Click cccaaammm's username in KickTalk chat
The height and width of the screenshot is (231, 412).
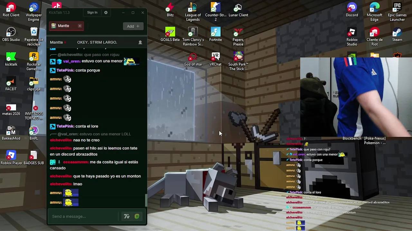pos(76,162)
